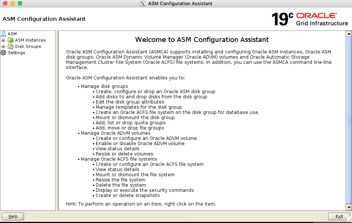
Task: Click 'Create or delete snapshots' text
Action: [x=128, y=195]
